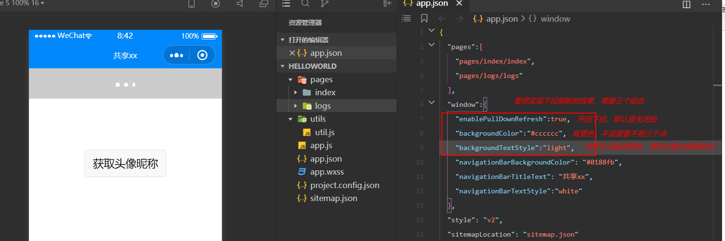This screenshot has width=725, height=241.
Task: Click the "#0188fb" color value on line 10
Action: (600, 162)
